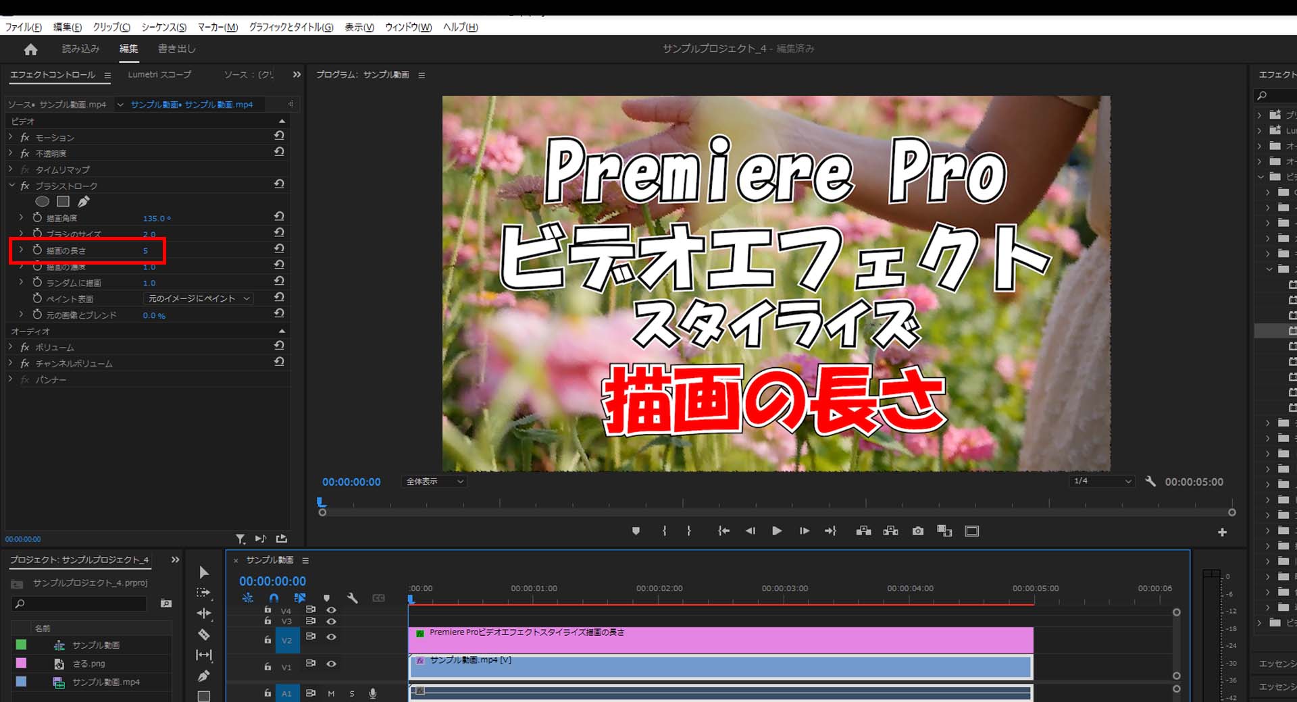Step forward one frame
This screenshot has width=1297, height=702.
click(804, 531)
